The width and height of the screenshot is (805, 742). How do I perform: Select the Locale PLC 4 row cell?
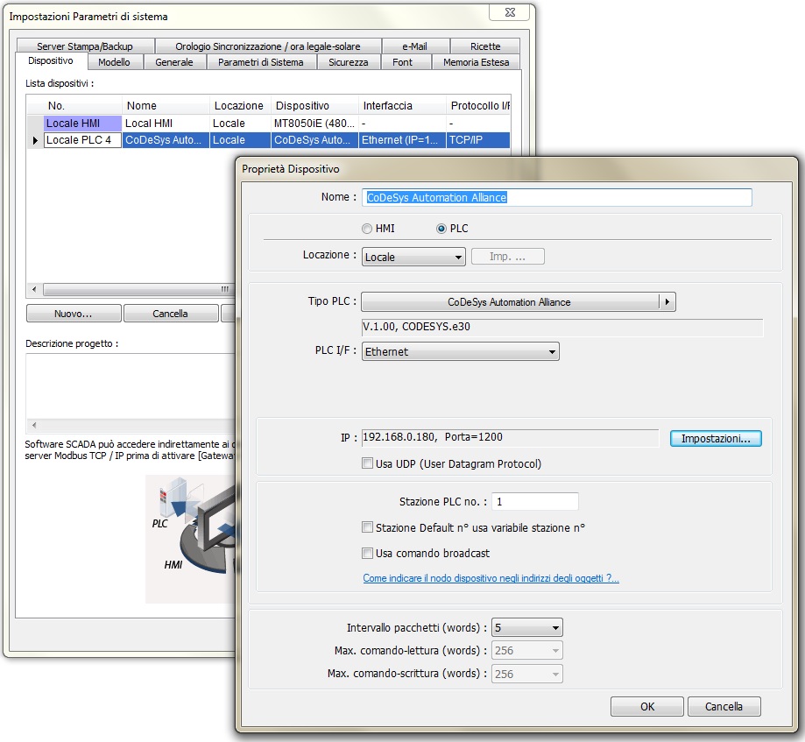pos(82,140)
